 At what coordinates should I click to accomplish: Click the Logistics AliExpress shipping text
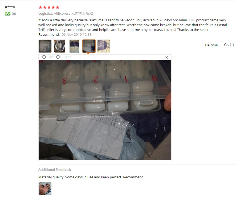66,13
